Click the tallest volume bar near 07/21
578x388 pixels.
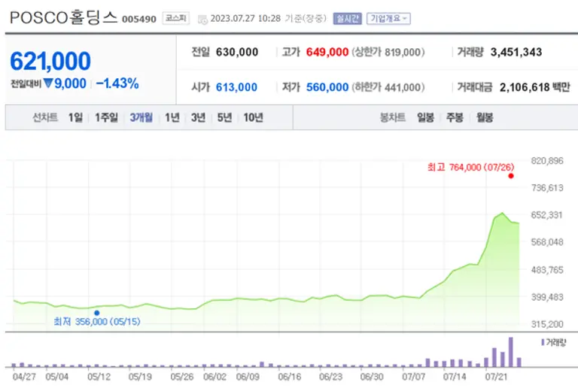pyautogui.click(x=511, y=351)
